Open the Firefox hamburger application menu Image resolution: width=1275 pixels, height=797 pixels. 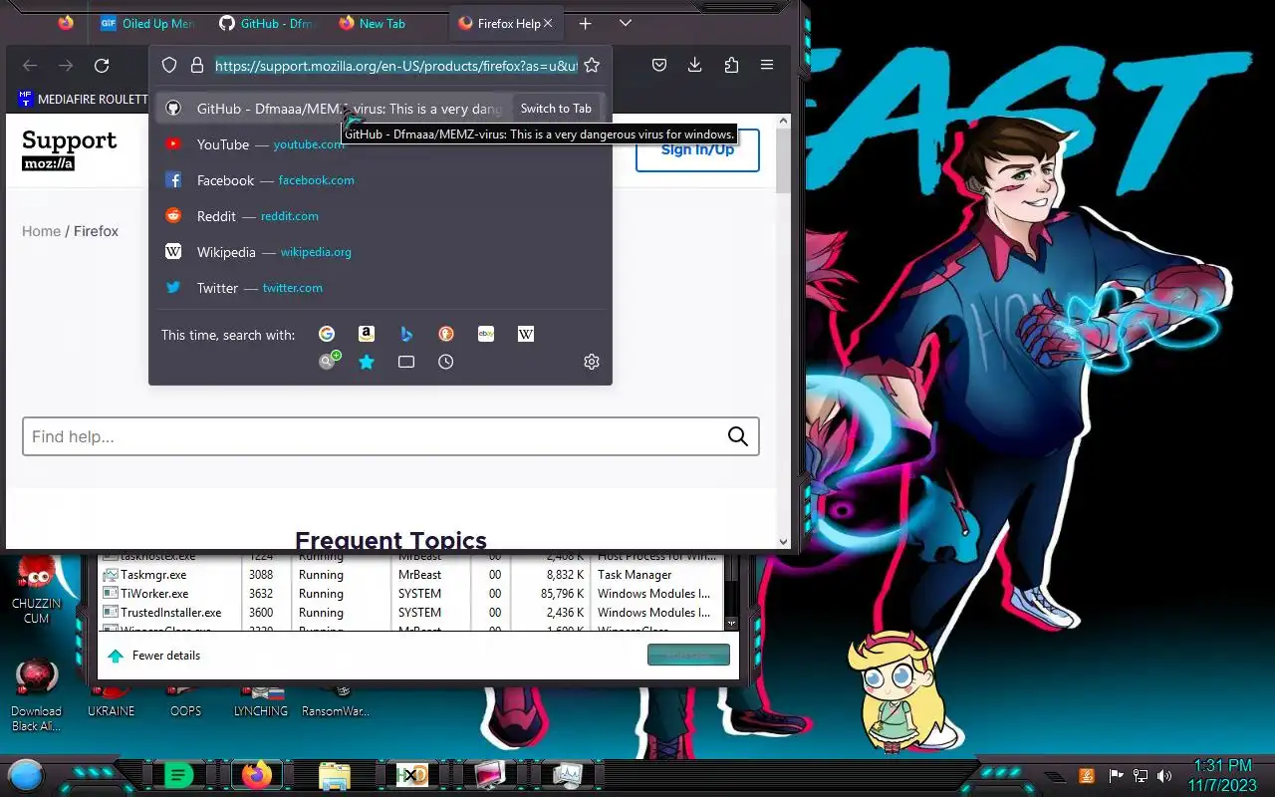[767, 65]
